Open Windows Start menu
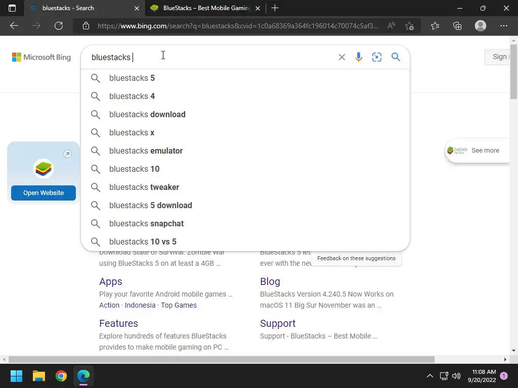The width and height of the screenshot is (518, 388). tap(16, 376)
